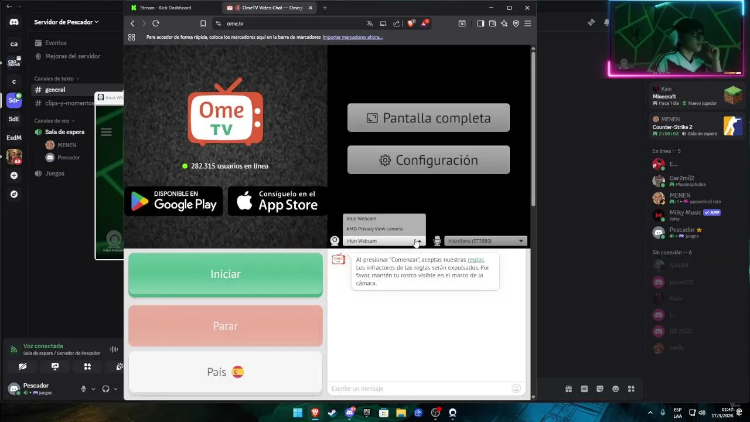Click the OmeTV microphone icon
Screen dimensions: 750x422
tap(437, 240)
